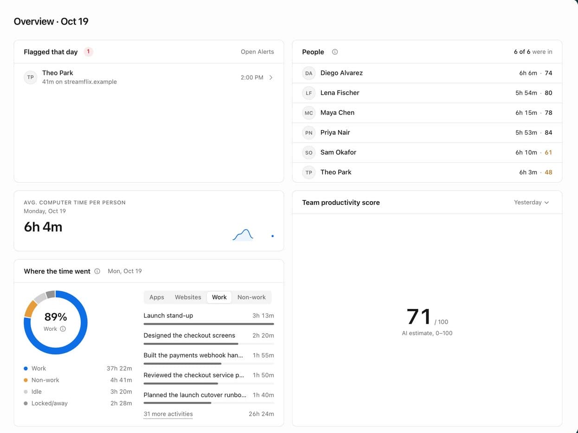
Task: Click the Idle legend dot
Action: coord(26,392)
